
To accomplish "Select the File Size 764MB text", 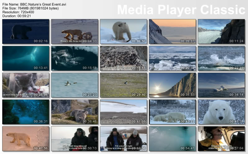I will click(30, 8).
